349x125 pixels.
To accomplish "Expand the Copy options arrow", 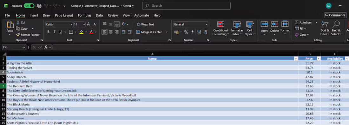I will pos(32,29).
